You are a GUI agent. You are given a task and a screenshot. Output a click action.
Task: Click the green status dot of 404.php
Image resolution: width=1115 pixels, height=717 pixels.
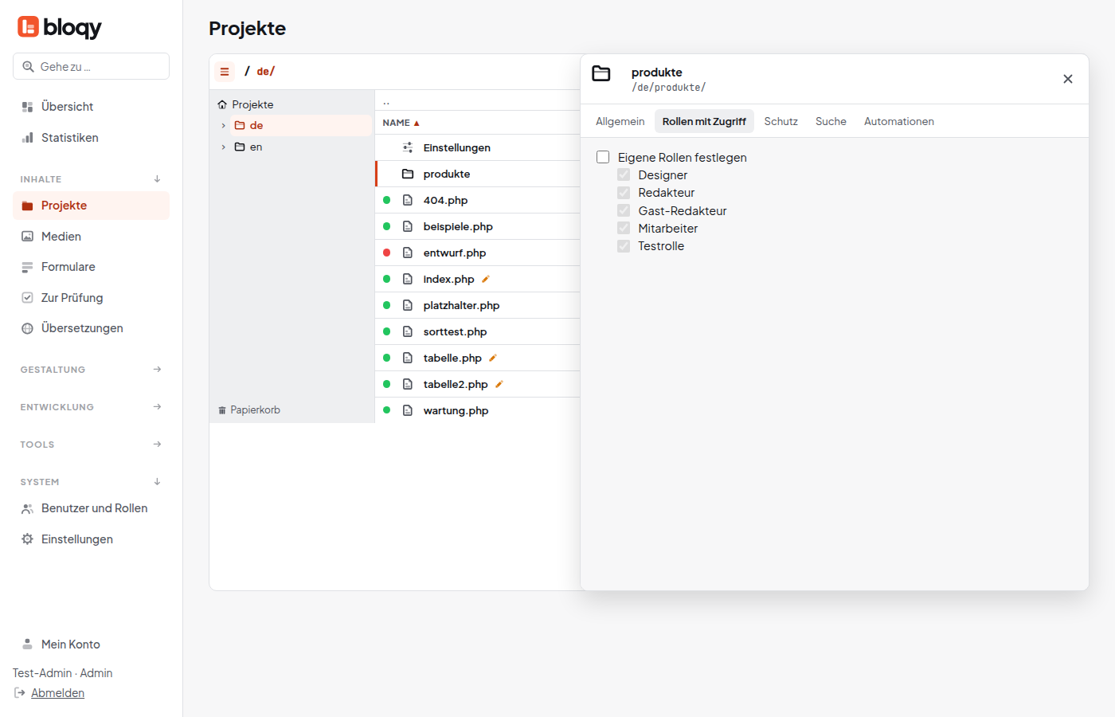pos(387,200)
